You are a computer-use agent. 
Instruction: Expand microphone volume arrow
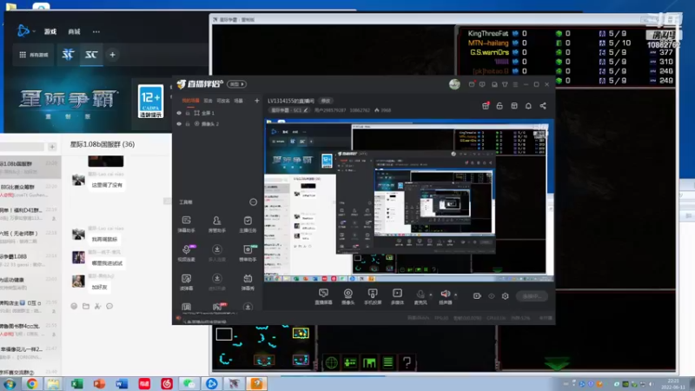[x=431, y=295]
